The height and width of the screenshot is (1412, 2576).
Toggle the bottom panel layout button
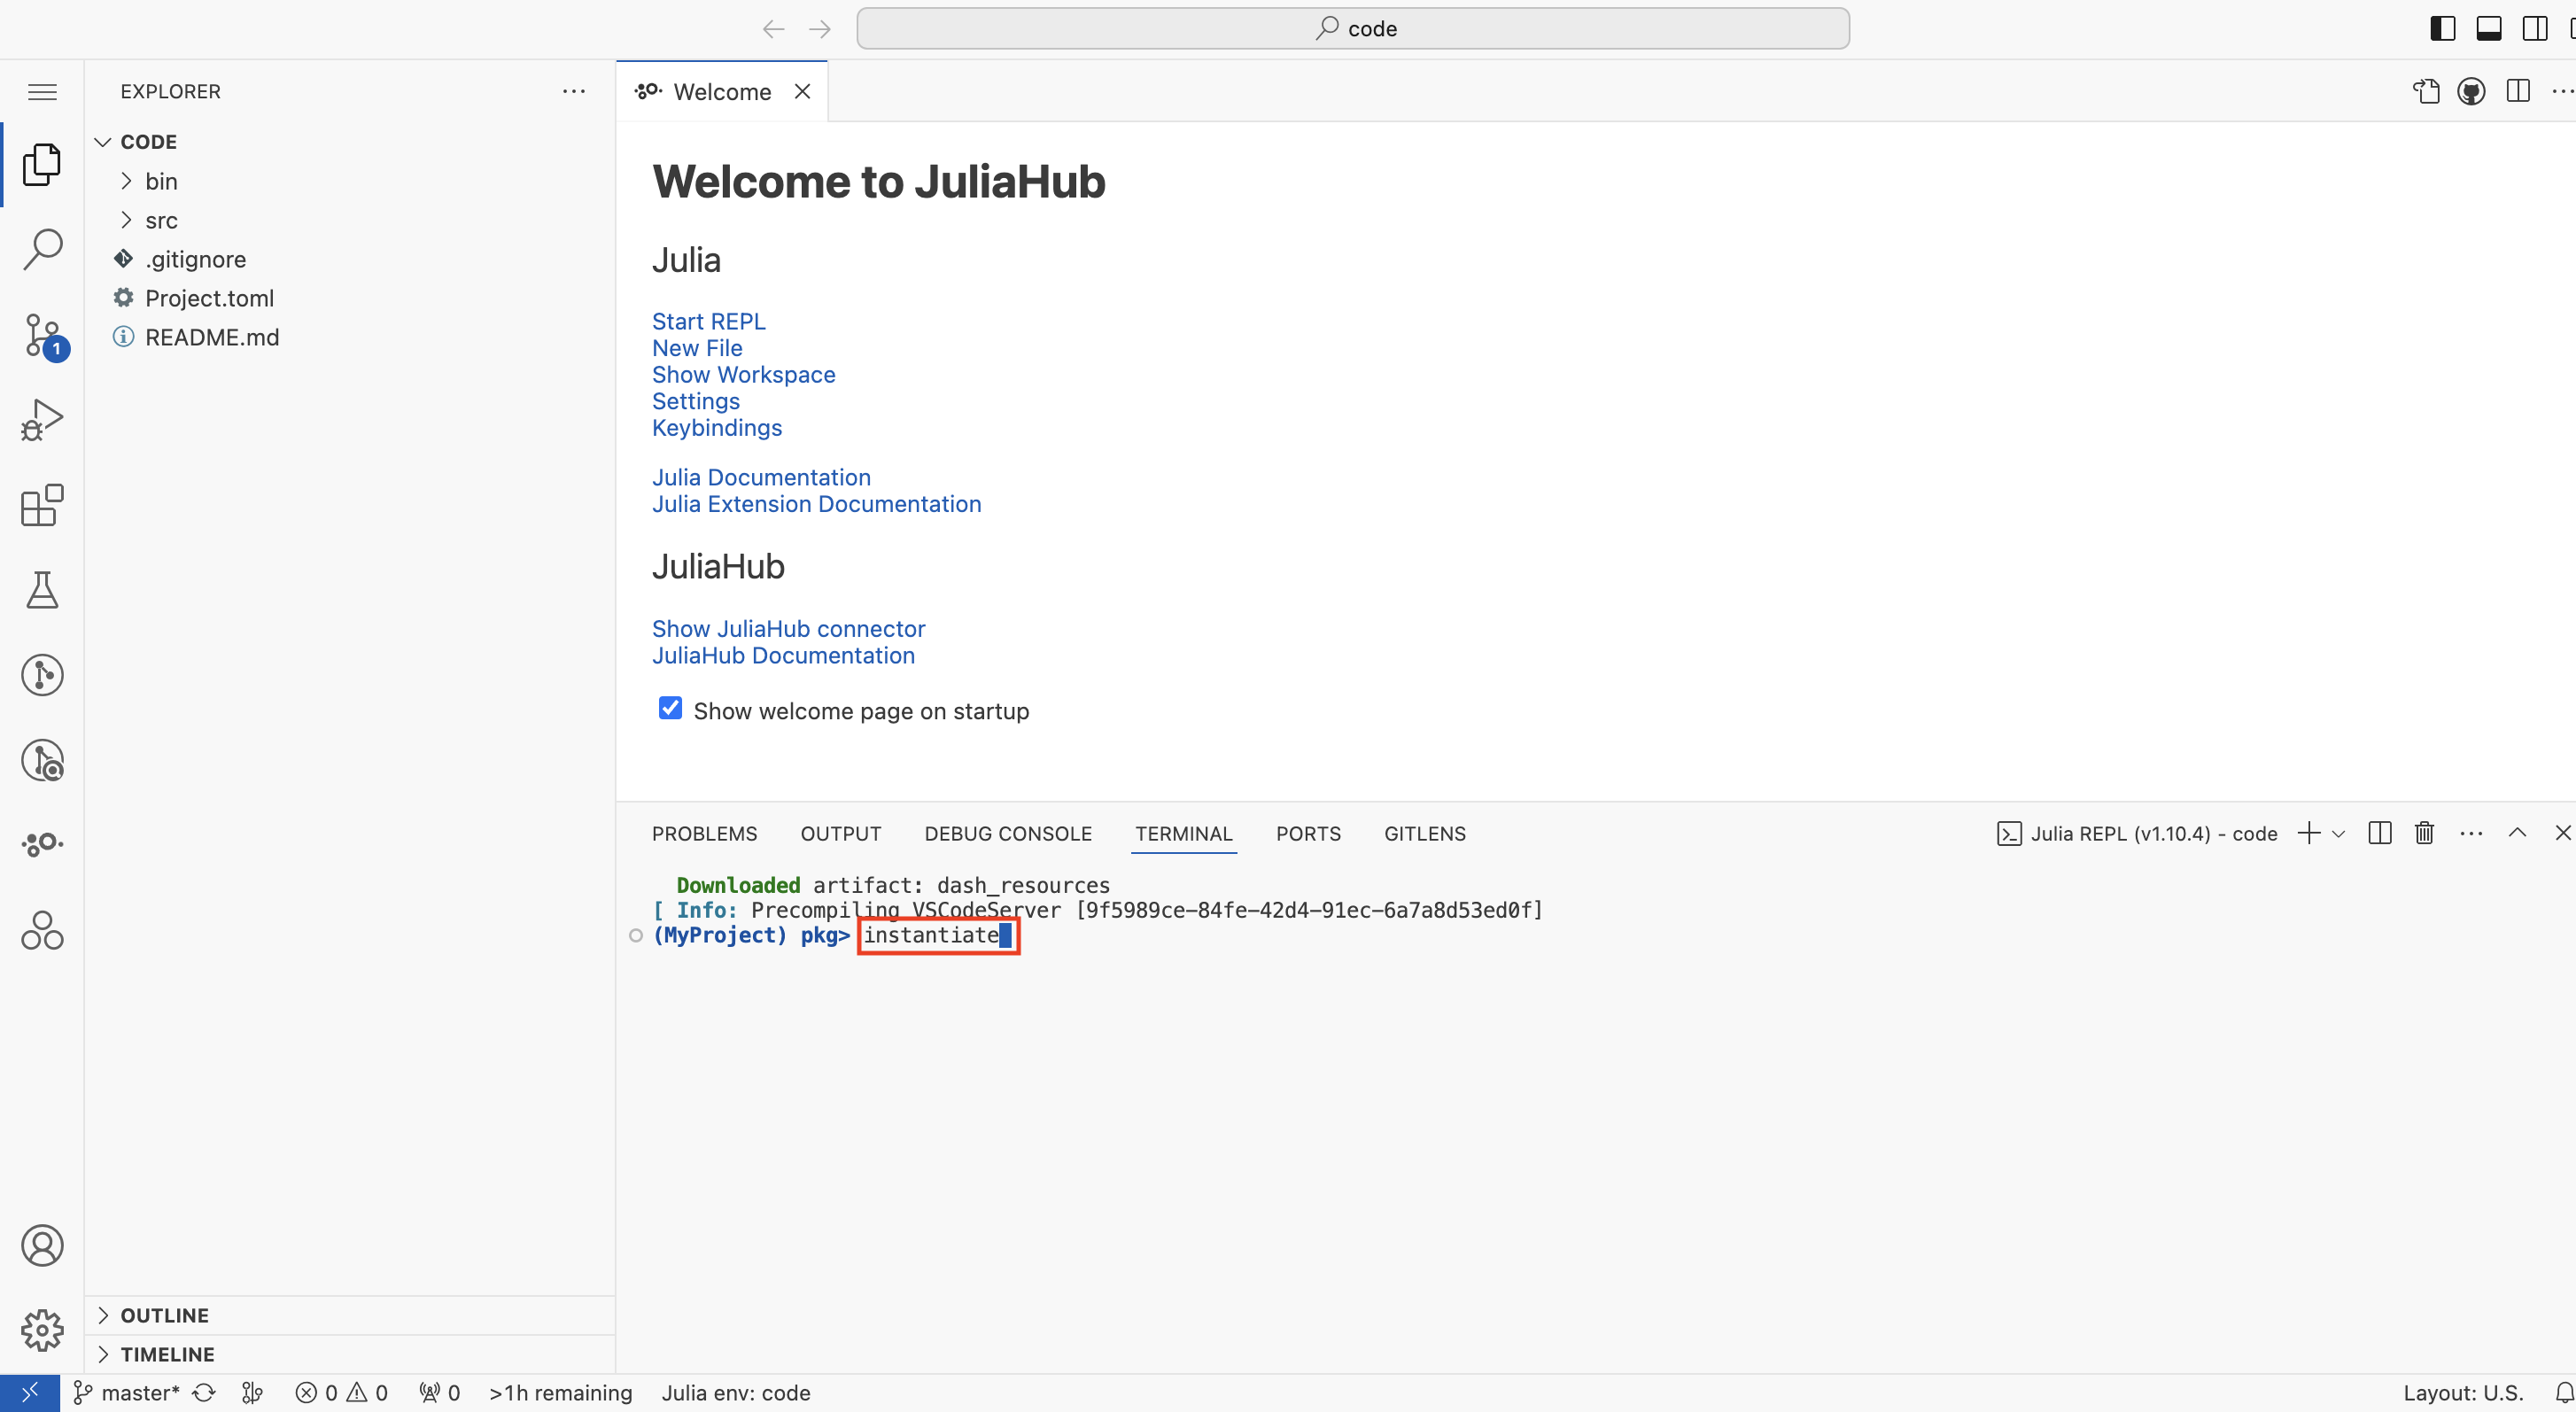click(x=2488, y=28)
